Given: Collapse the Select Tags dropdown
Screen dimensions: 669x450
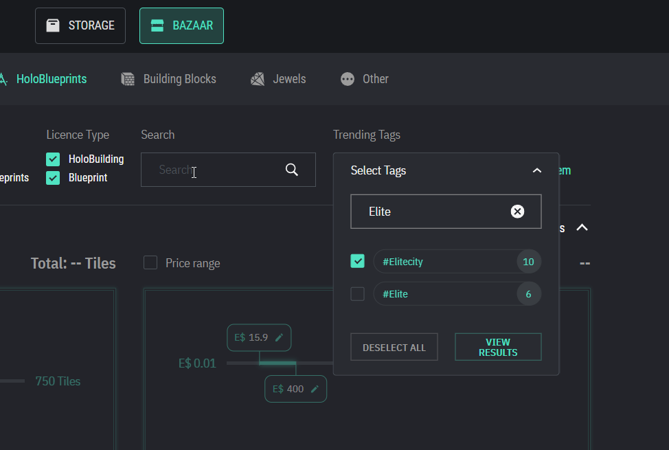Looking at the screenshot, I should click(537, 170).
